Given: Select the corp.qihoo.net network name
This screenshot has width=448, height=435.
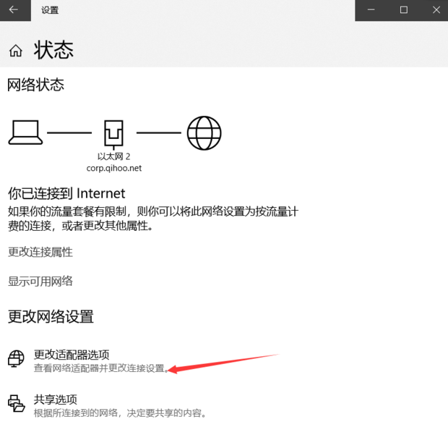Looking at the screenshot, I should (114, 168).
